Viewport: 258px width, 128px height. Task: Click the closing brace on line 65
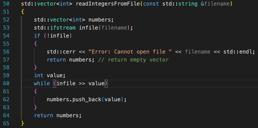(x=23, y=123)
